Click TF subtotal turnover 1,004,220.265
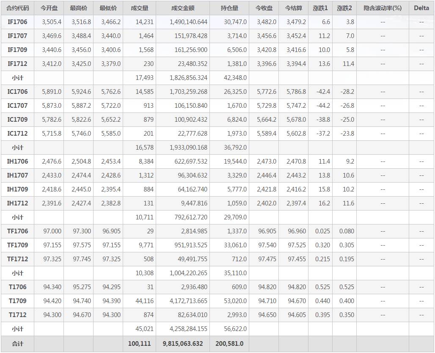Viewport: 435px width, 353px height. pos(188,273)
